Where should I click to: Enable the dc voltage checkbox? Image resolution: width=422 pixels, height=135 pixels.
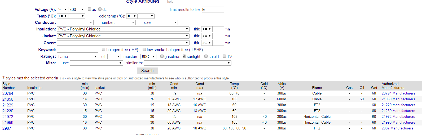pos(100,9)
